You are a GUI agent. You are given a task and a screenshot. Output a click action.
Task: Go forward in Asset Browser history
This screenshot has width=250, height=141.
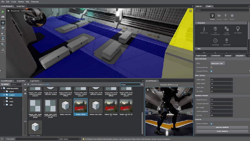point(28,84)
